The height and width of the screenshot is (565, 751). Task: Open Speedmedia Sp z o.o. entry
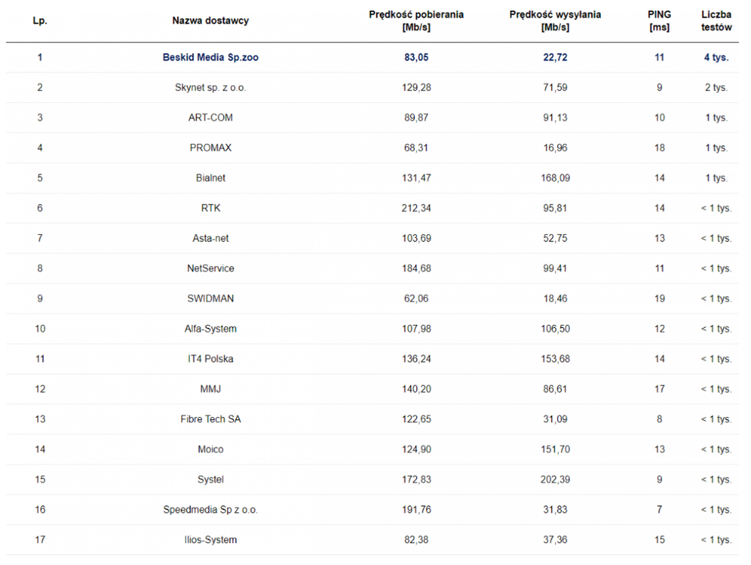(x=210, y=510)
